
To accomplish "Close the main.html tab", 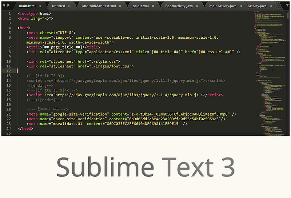I will pyautogui.click(x=40, y=6).
